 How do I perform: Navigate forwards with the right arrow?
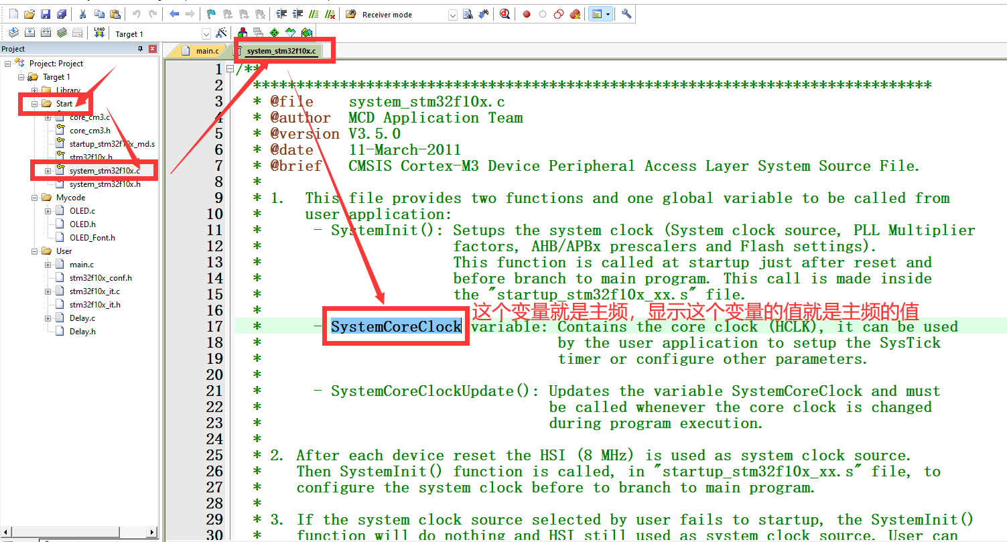click(190, 14)
